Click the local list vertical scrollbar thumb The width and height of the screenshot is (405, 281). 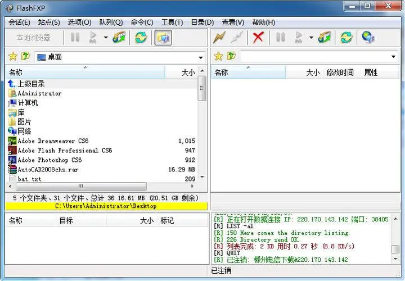202,88
